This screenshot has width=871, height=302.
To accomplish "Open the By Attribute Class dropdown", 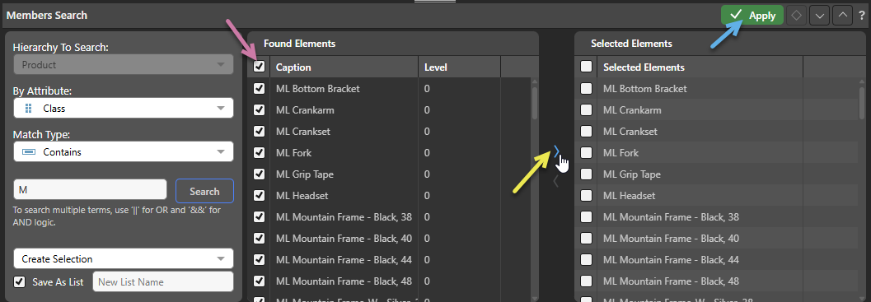I will pyautogui.click(x=124, y=109).
